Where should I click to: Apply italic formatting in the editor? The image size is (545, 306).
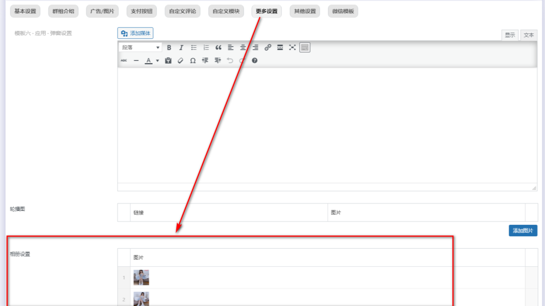181,48
